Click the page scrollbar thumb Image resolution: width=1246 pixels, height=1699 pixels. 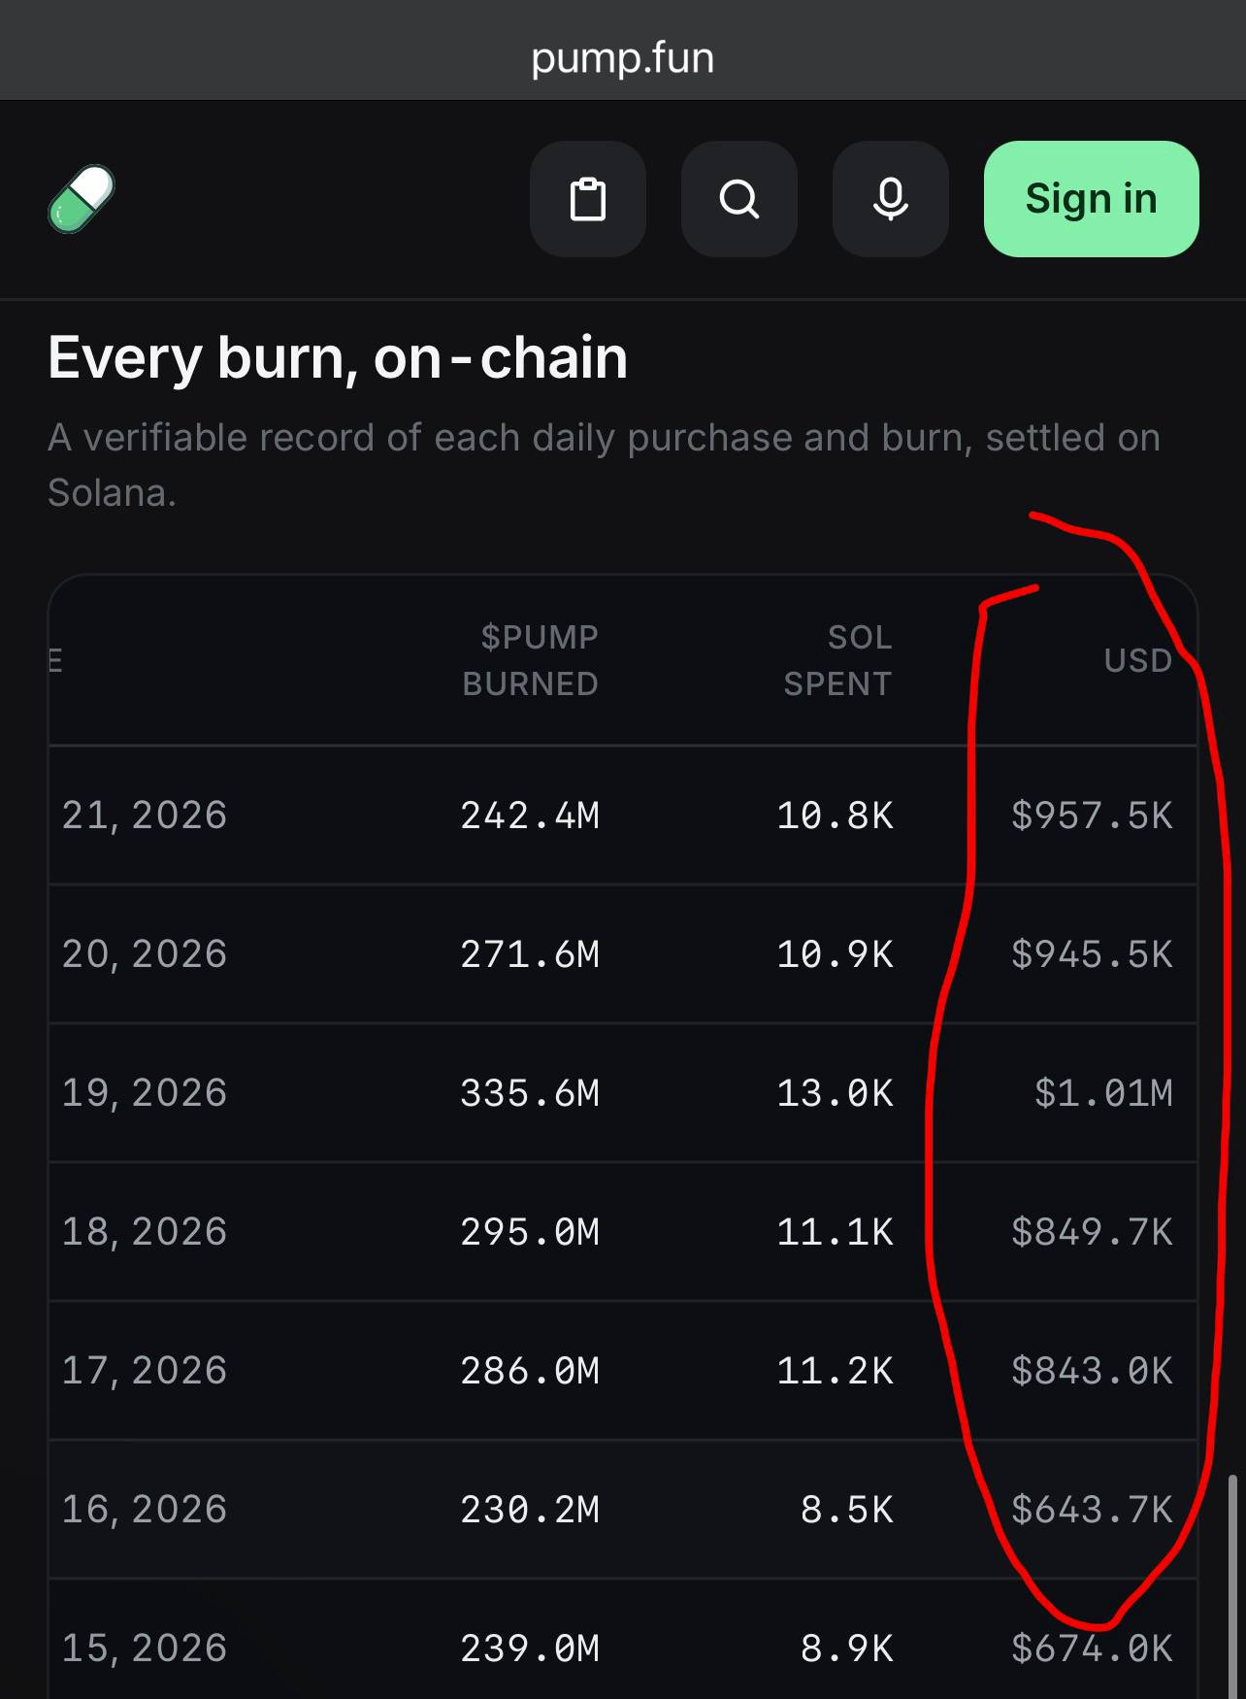coord(1232,1587)
